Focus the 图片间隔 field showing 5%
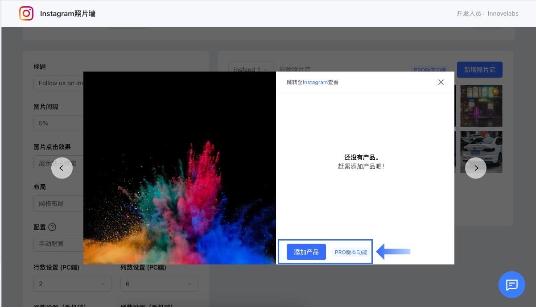The width and height of the screenshot is (536, 307). [x=58, y=123]
